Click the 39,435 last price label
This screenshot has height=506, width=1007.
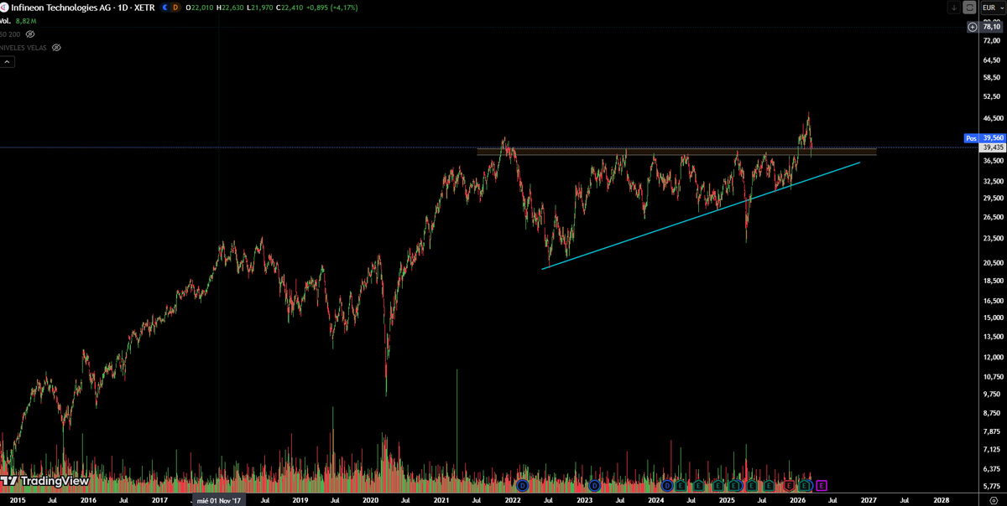[x=992, y=147]
